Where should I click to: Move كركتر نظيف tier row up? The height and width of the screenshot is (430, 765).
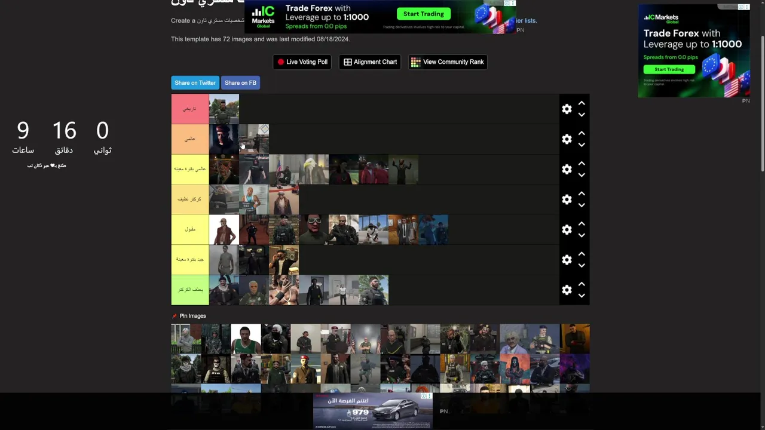point(582,193)
